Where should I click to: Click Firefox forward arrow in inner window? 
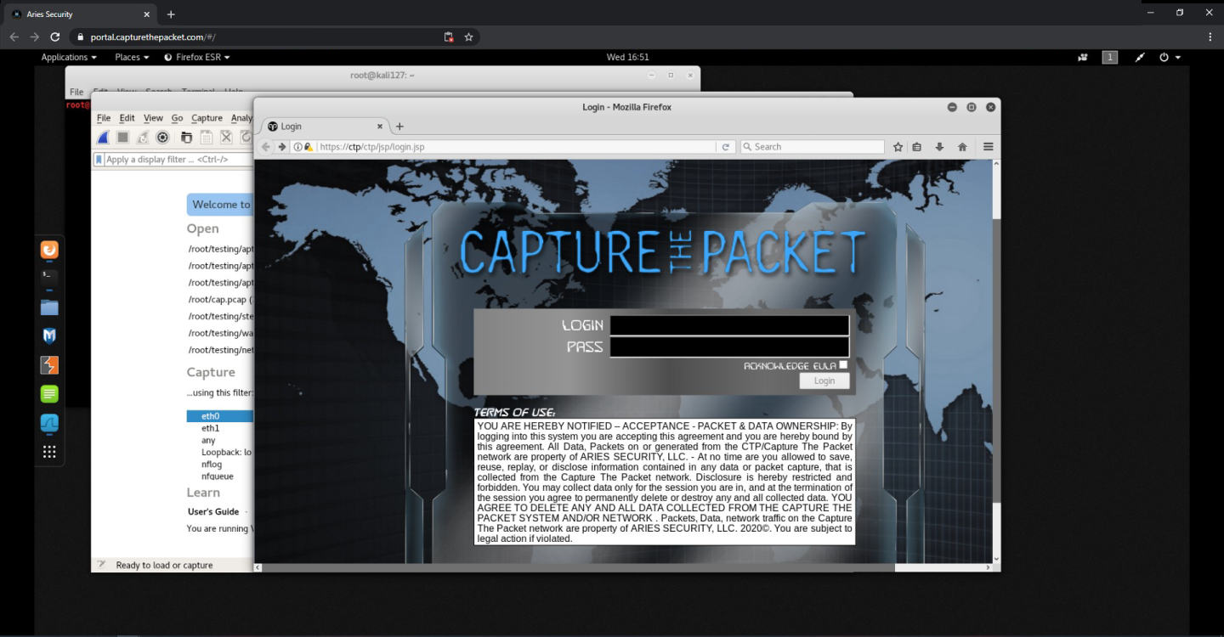pos(281,147)
